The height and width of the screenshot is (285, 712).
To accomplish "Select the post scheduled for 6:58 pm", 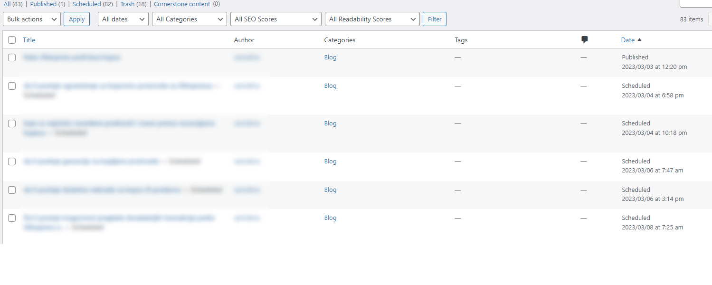I will pyautogui.click(x=12, y=86).
